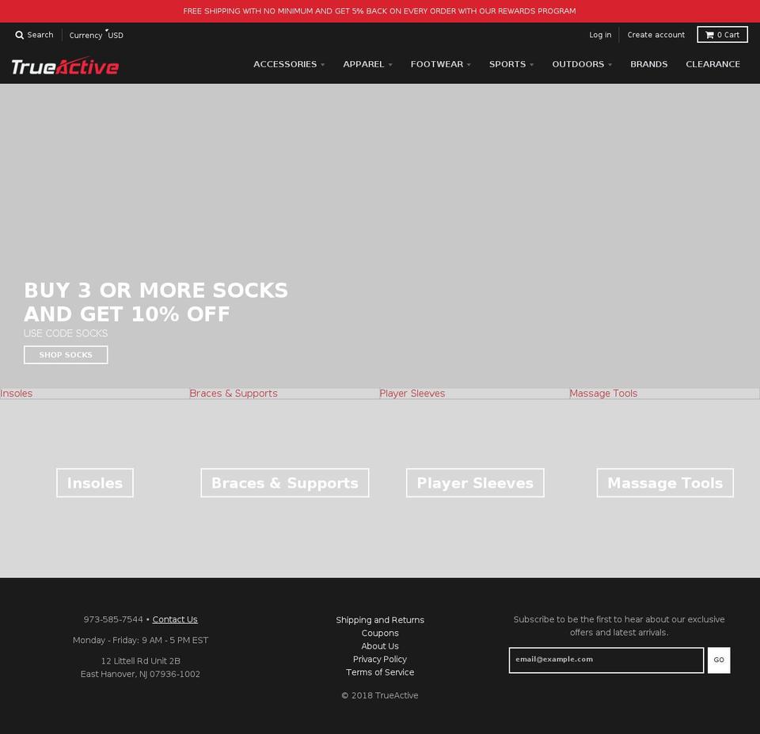Click the 12 Littell Rd Unit 2B address
The height and width of the screenshot is (734, 760).
(141, 661)
